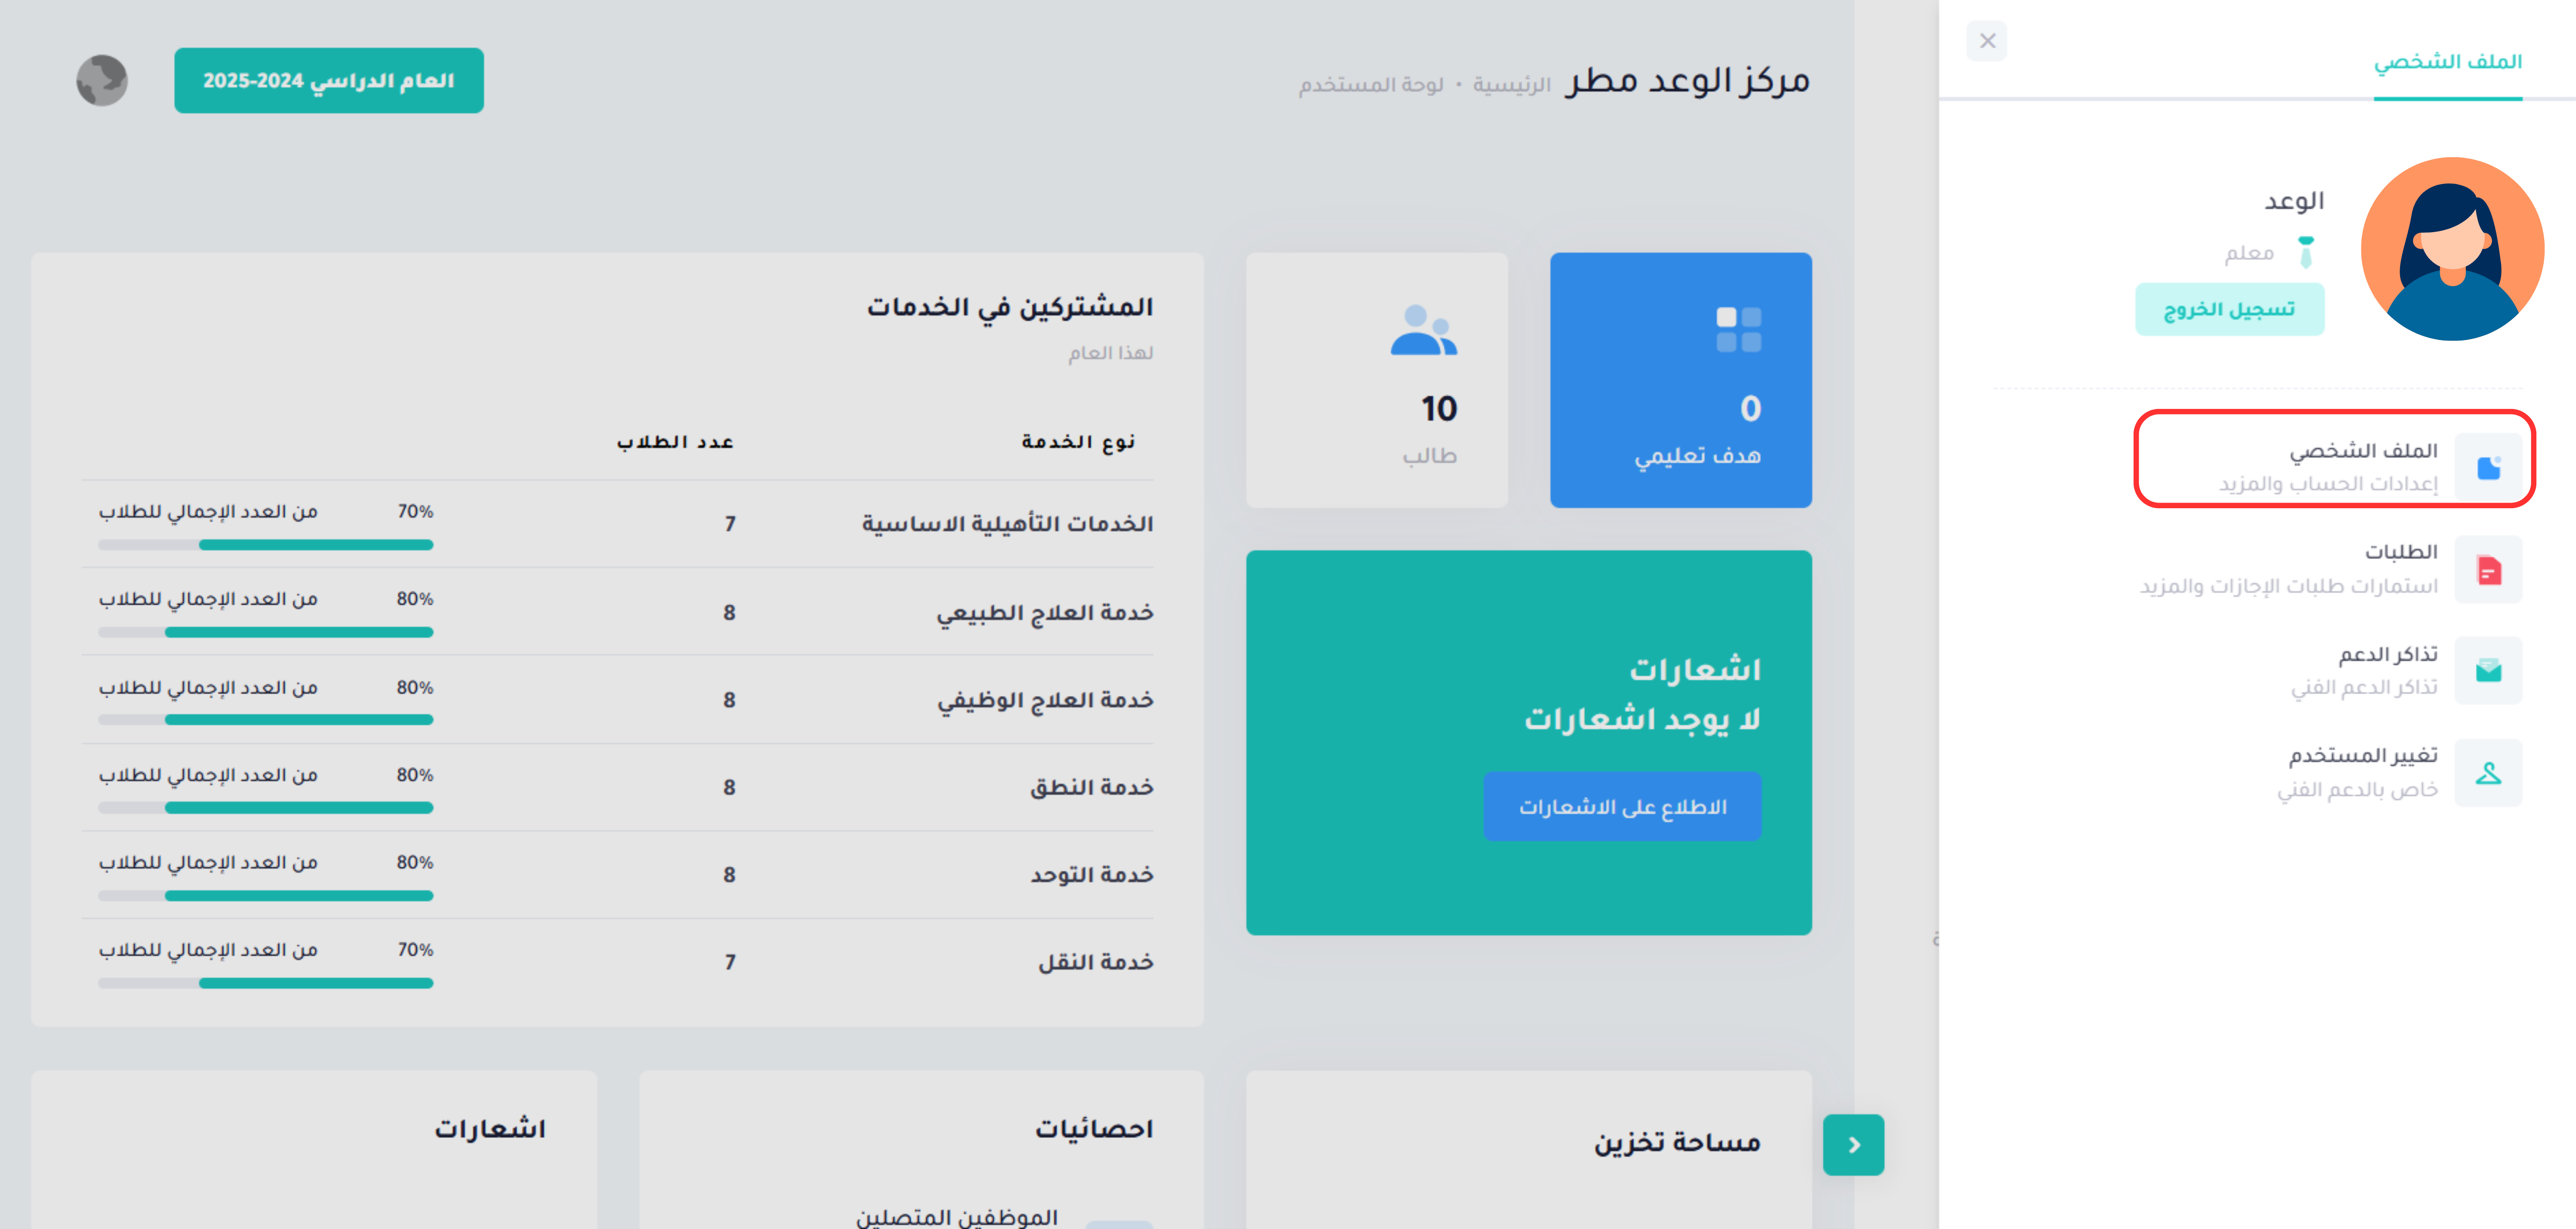Click the students group icon
This screenshot has height=1229, width=2576.
(x=1424, y=330)
